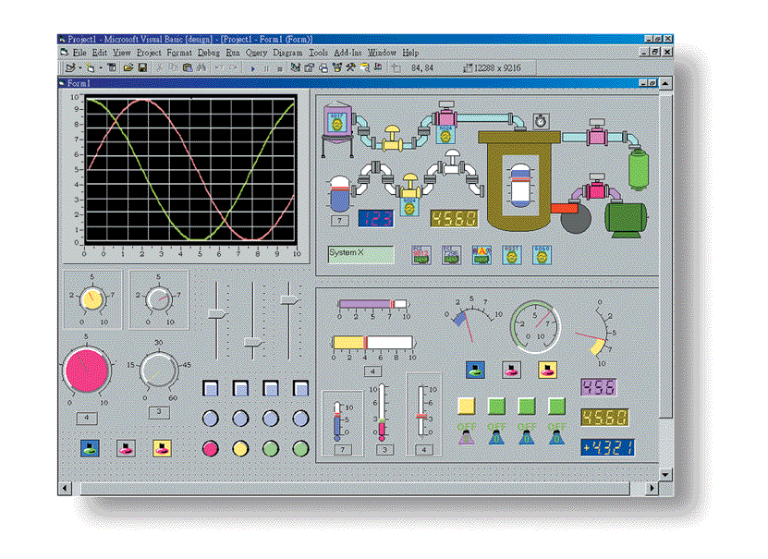The width and height of the screenshot is (768, 559).
Task: Open the Data View Window toolbar icon
Action: coord(364,68)
